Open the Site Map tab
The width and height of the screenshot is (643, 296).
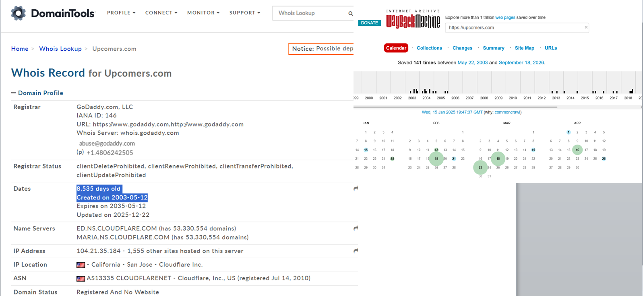pos(525,48)
